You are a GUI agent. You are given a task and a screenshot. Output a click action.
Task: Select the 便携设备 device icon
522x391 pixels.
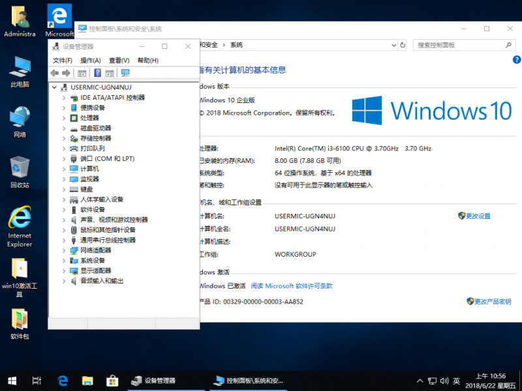74,108
